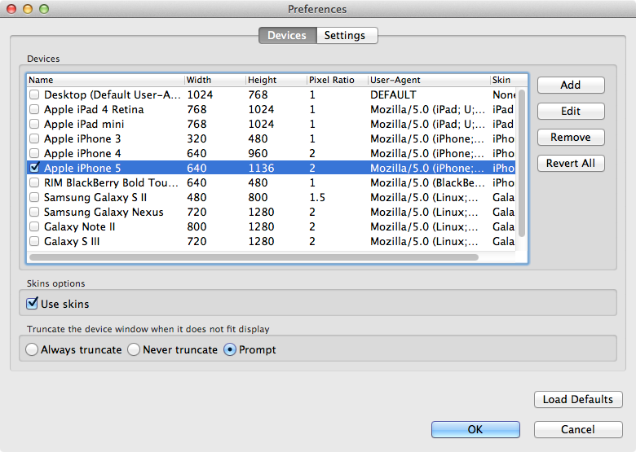Choose the Always truncate option
Viewport: 636px width, 452px height.
point(32,349)
